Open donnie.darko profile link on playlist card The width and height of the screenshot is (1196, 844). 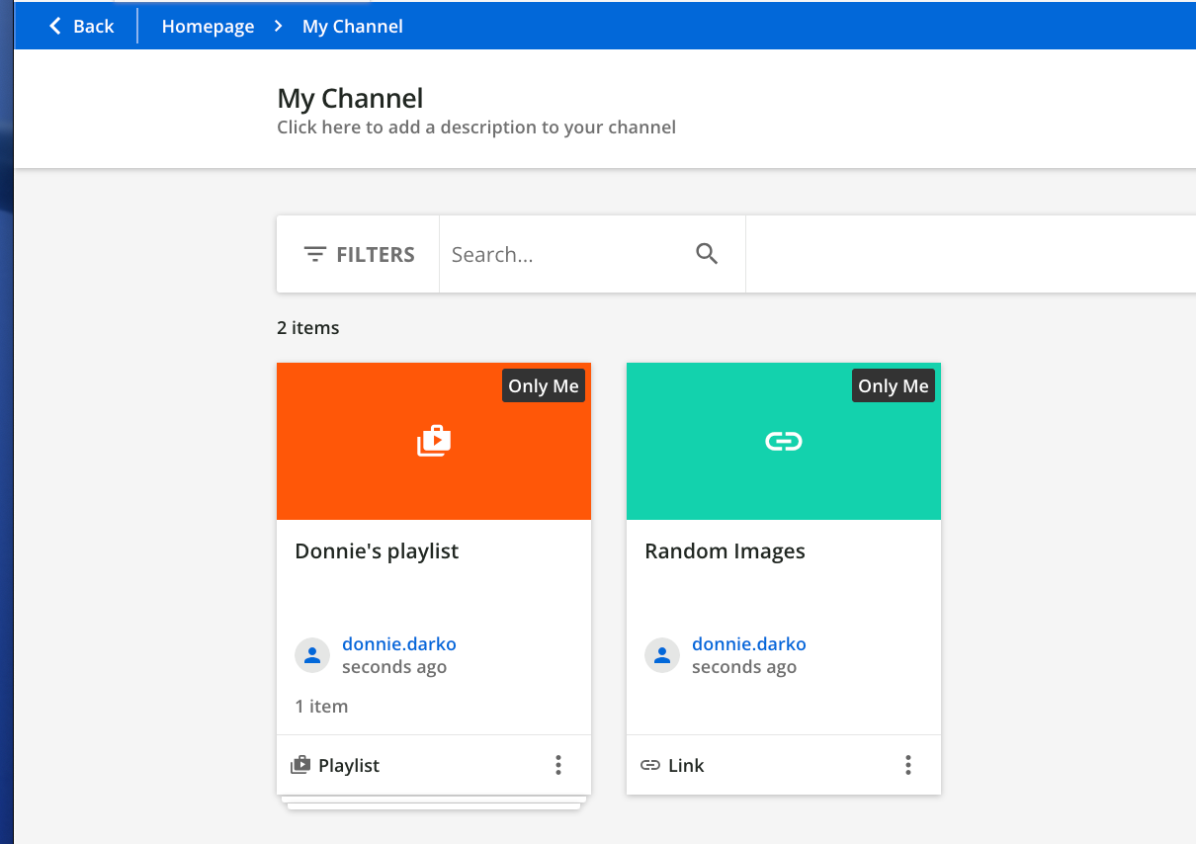tap(399, 643)
